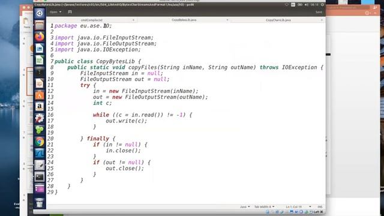
Task: Click the import java.io.IOException line
Action: coord(97,49)
